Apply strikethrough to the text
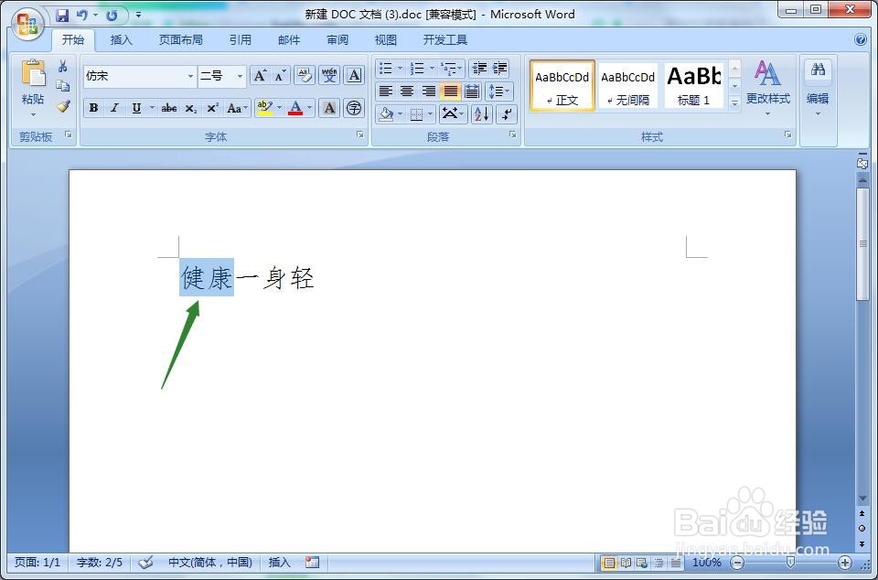Viewport: 878px width, 580px height. point(168,108)
